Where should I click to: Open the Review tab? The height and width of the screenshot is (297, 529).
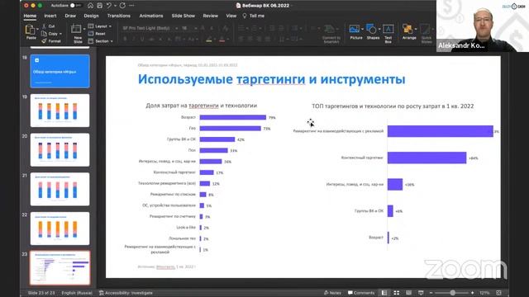[x=210, y=16]
